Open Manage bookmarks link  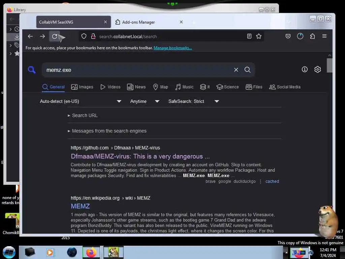(x=173, y=48)
